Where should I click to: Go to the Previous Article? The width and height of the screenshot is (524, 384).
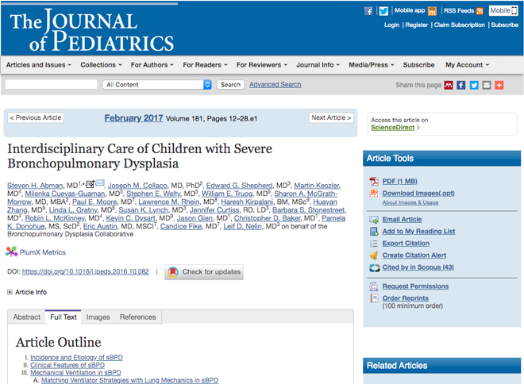pos(36,117)
